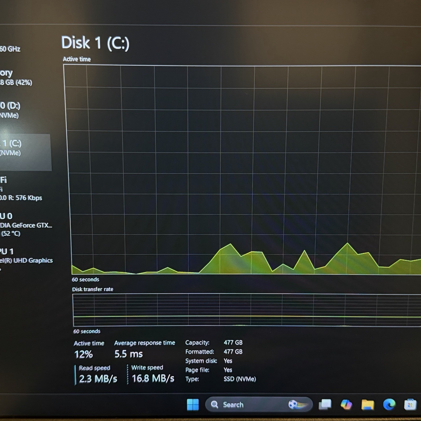Open File Explorer from taskbar

367,404
